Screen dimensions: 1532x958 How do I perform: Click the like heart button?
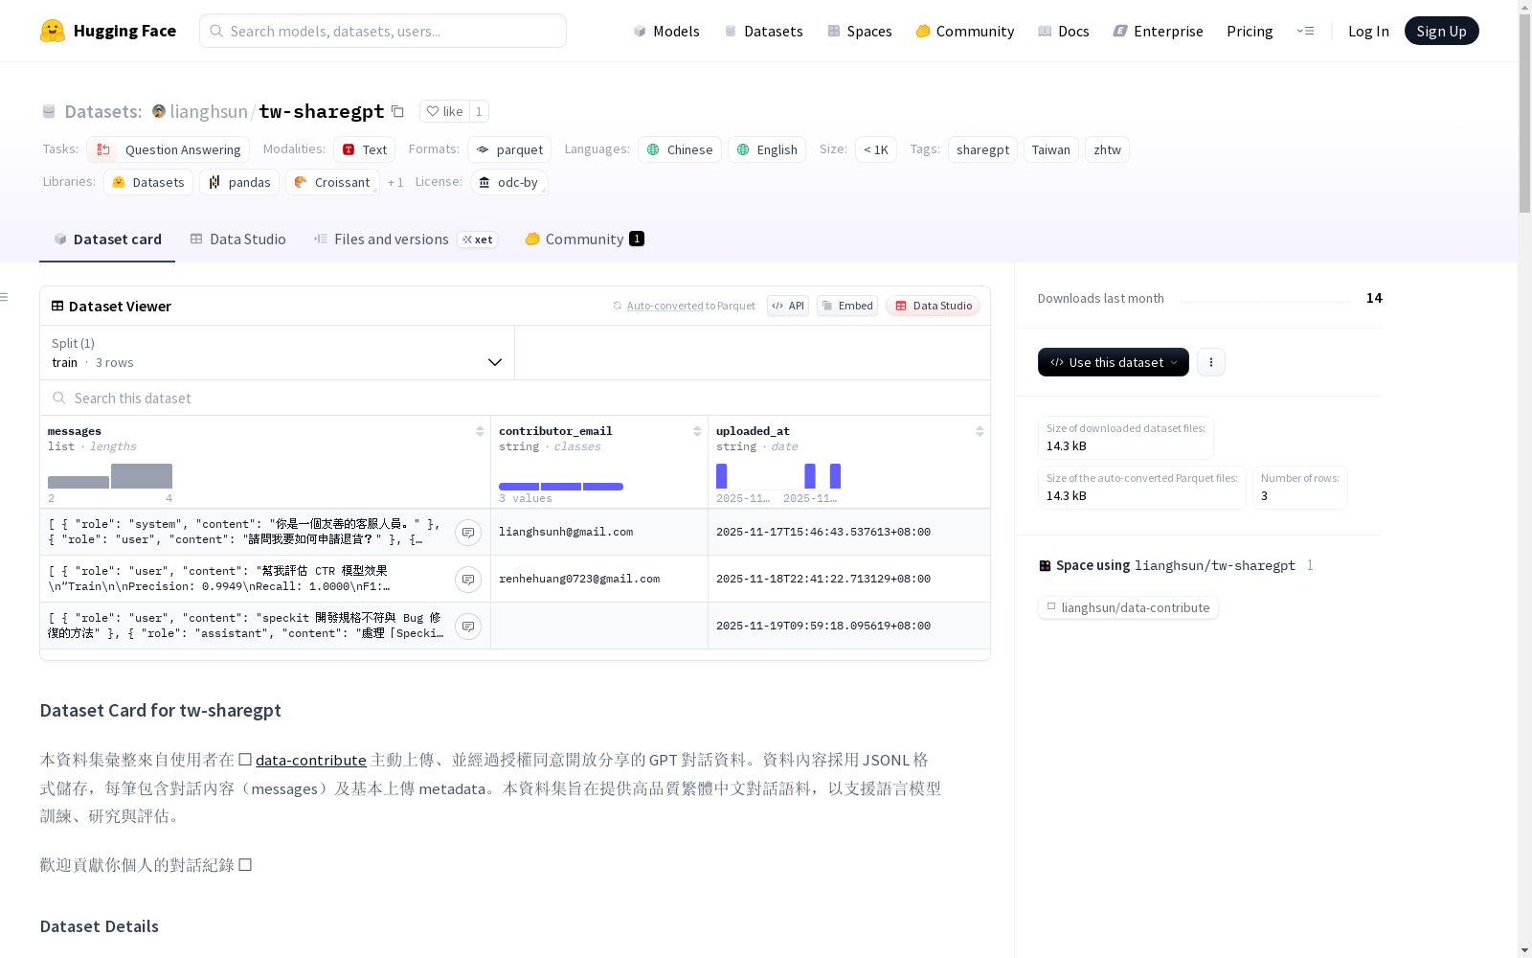444,111
